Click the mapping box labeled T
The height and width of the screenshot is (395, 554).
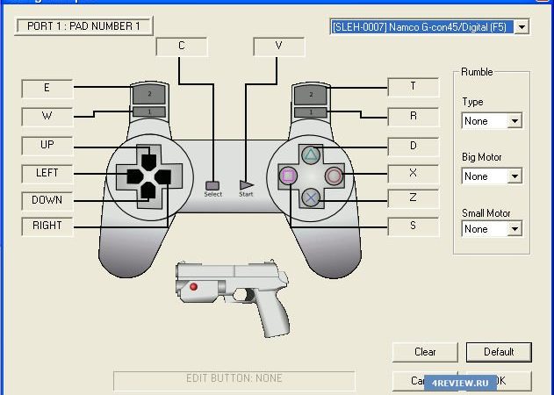coord(413,86)
